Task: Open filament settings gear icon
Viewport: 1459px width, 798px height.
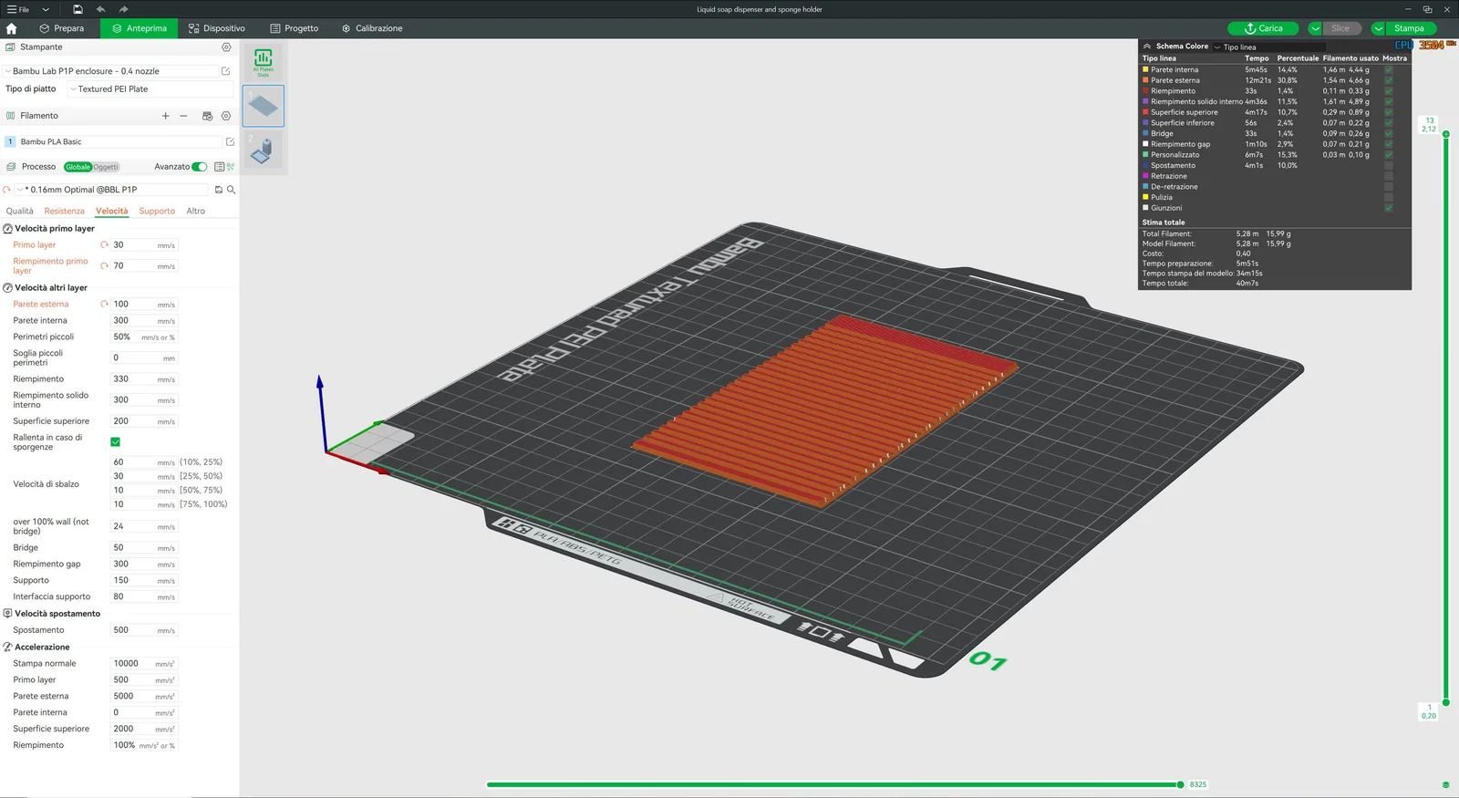Action: coord(226,116)
